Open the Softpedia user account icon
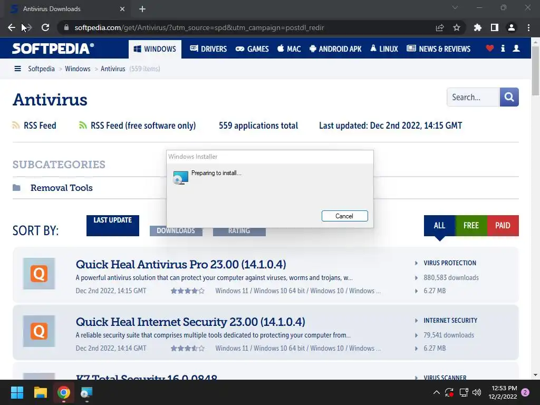This screenshot has height=405, width=540. [x=516, y=48]
